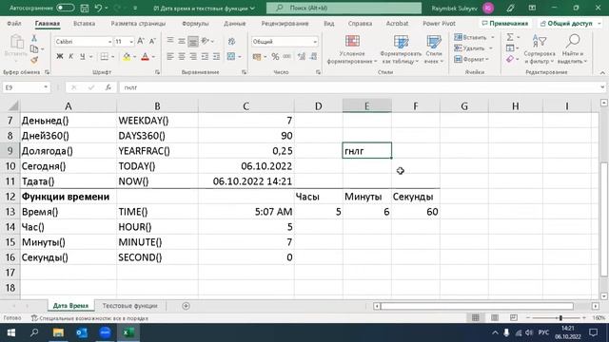Open Стили ячеек dropdown
The image size is (609, 342).
pos(434,49)
